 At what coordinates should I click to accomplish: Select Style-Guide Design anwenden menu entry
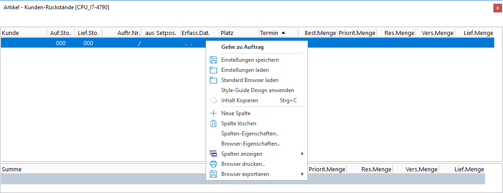click(x=257, y=90)
